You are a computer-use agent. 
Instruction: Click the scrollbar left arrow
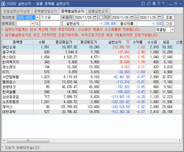tap(4, 140)
